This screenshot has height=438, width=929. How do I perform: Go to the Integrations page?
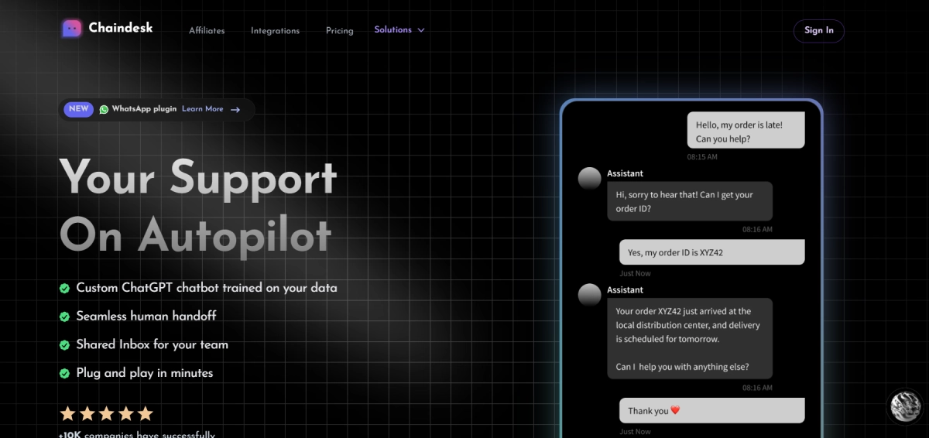pyautogui.click(x=275, y=31)
